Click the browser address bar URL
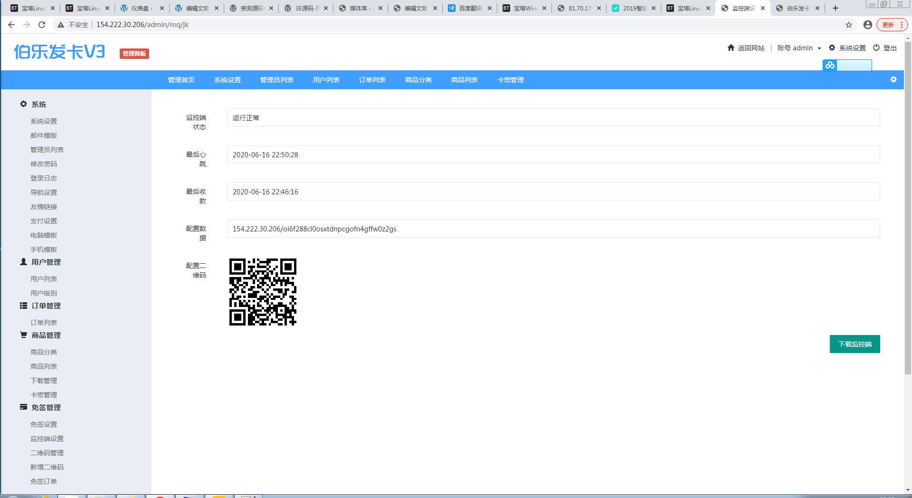912x498 pixels. point(142,25)
